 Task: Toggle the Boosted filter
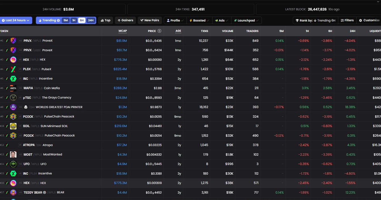tap(199, 20)
